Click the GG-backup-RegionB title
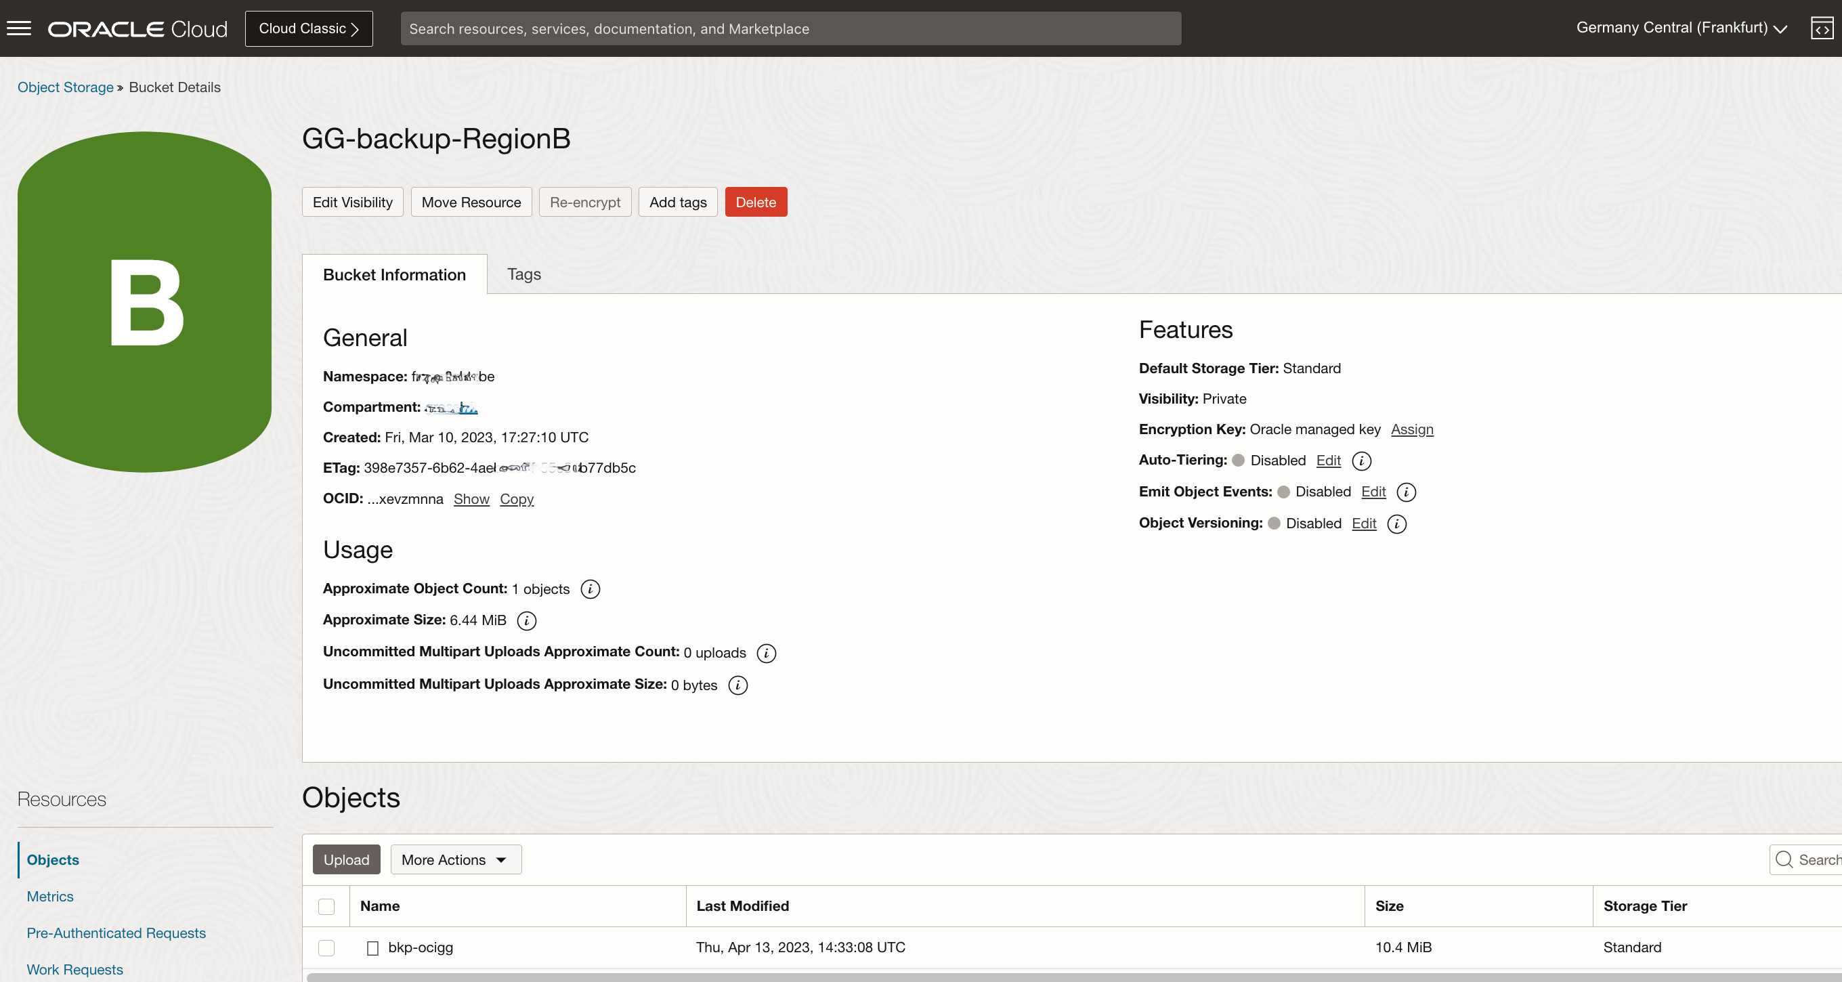 pos(436,139)
